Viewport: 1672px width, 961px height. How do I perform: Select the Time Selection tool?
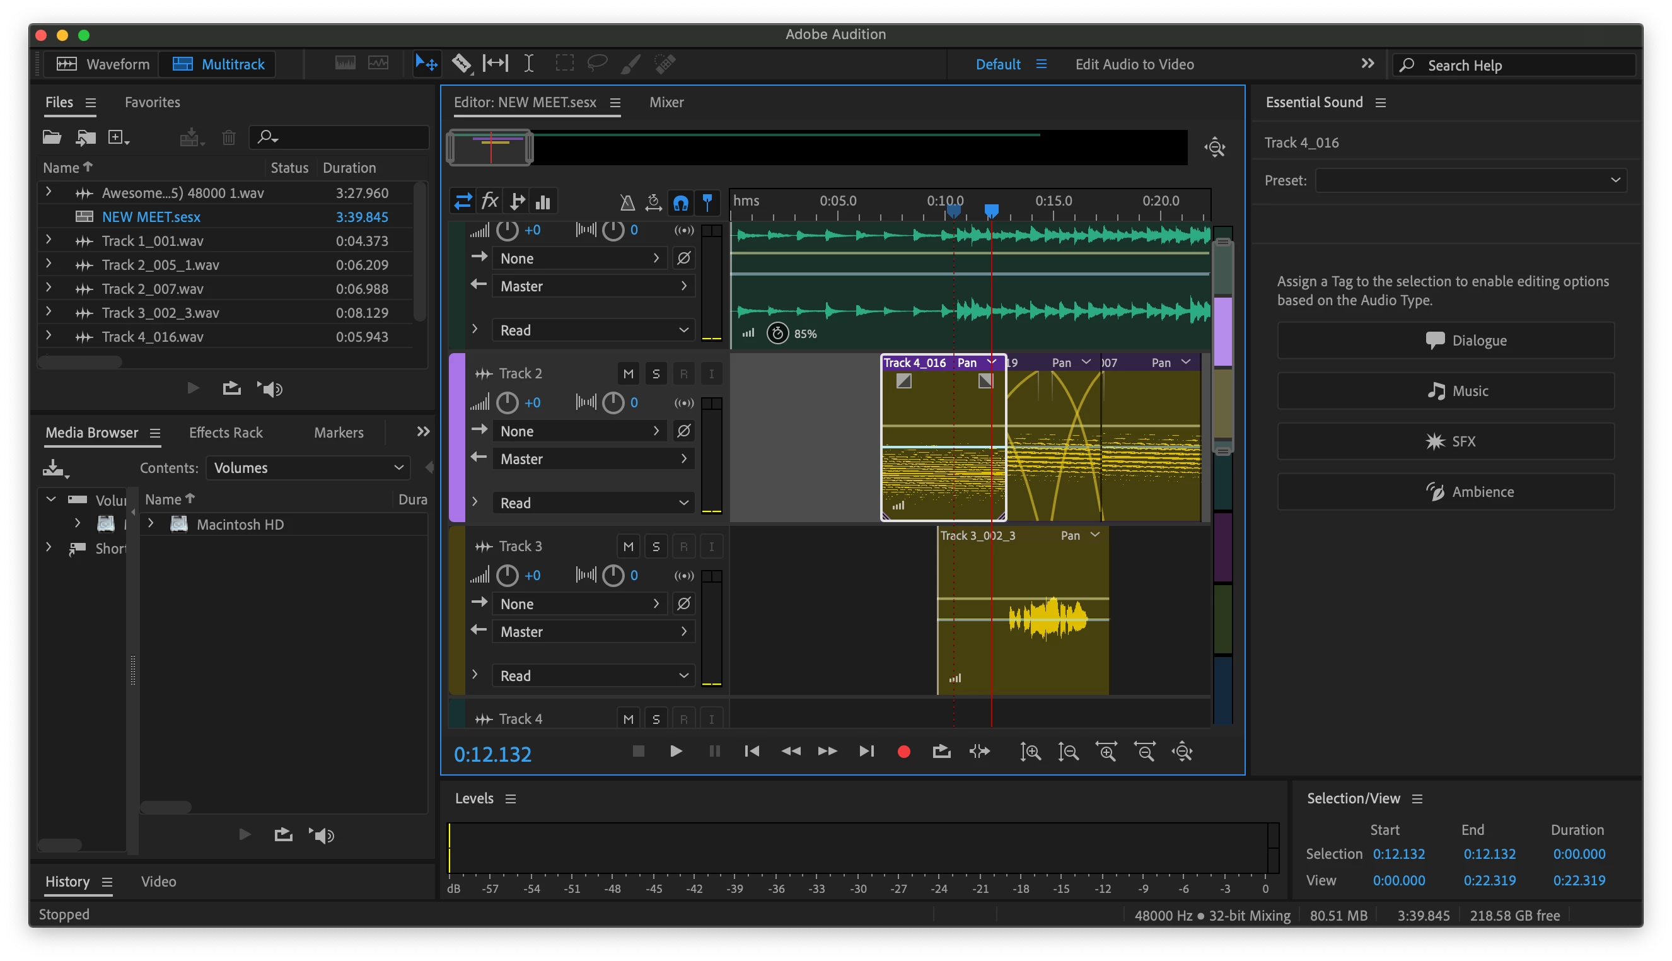528,63
